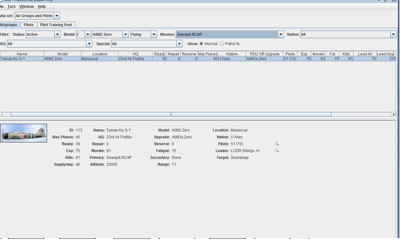This screenshot has height=240, width=405.
Task: Click the IJ Navy nation table cell
Action: pyautogui.click(x=232, y=59)
